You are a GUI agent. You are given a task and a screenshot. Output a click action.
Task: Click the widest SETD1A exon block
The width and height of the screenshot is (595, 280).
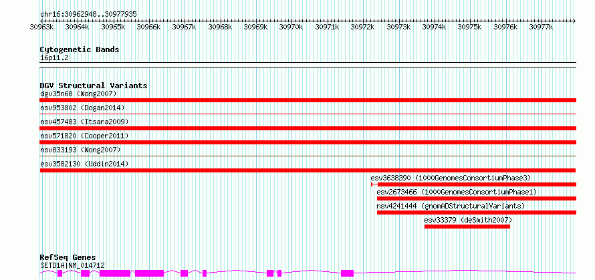(x=115, y=273)
